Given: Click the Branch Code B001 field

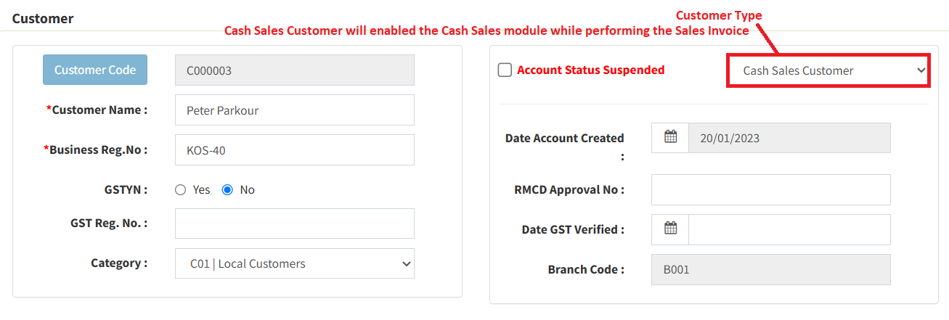Looking at the screenshot, I should pyautogui.click(x=770, y=269).
